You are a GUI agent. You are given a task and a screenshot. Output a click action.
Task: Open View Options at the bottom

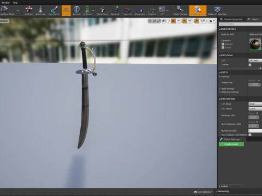point(203,192)
